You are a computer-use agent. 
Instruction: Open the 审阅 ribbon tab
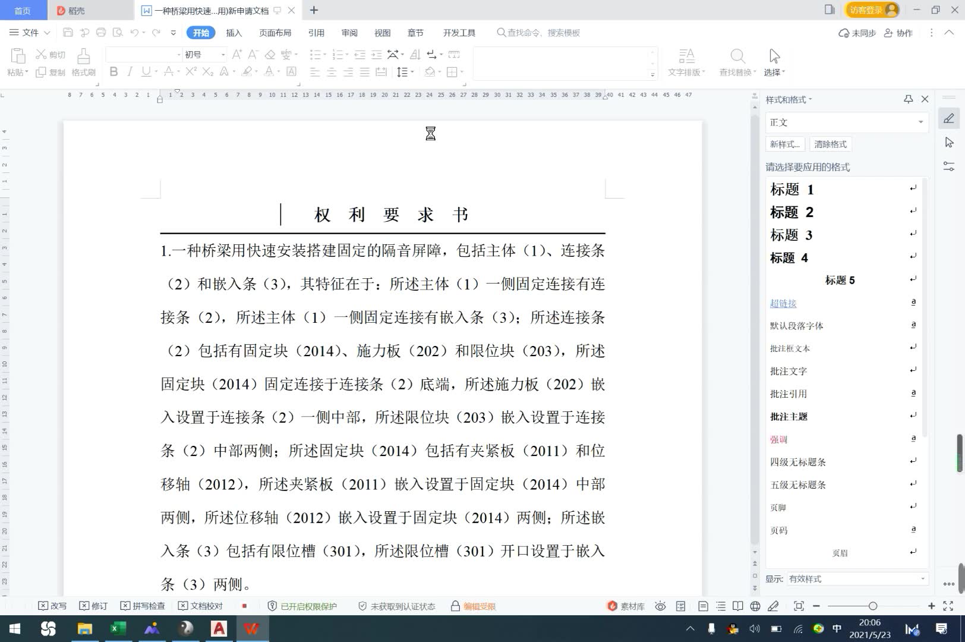point(349,33)
